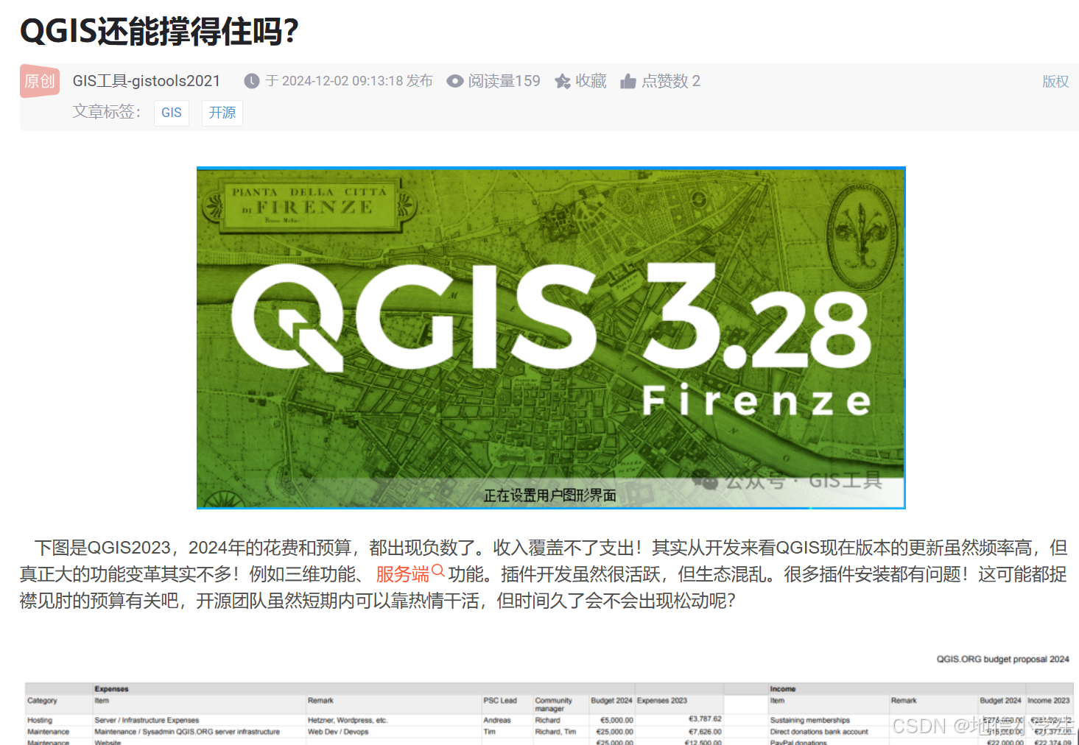Click the 服务端 red keyword link
The height and width of the screenshot is (745, 1079).
tap(402, 574)
